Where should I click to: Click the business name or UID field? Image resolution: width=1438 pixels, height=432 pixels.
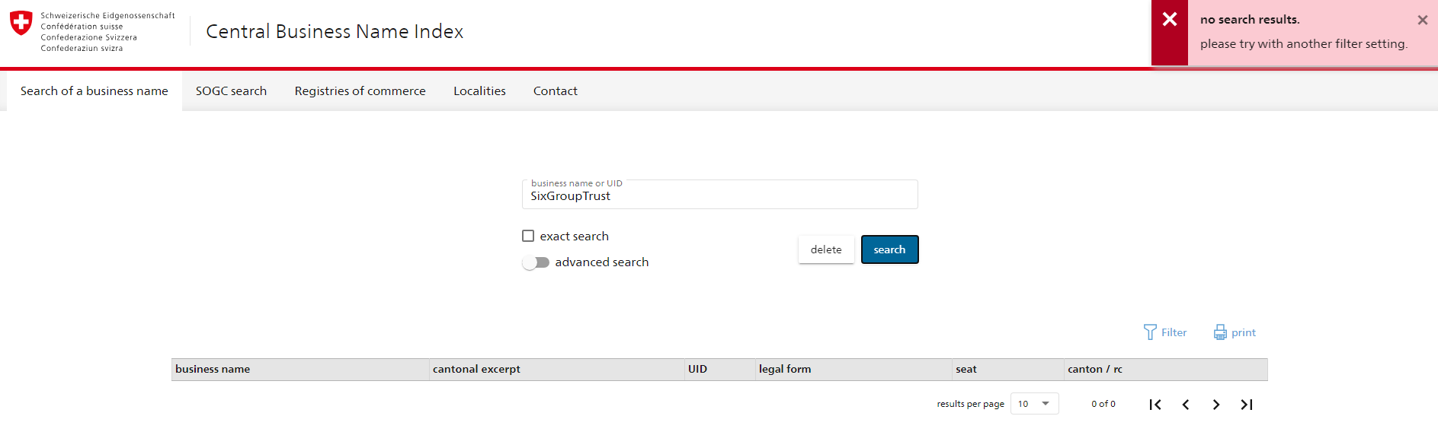coord(719,195)
